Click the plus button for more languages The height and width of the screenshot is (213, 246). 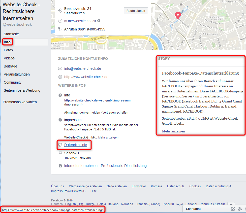(231, 204)
